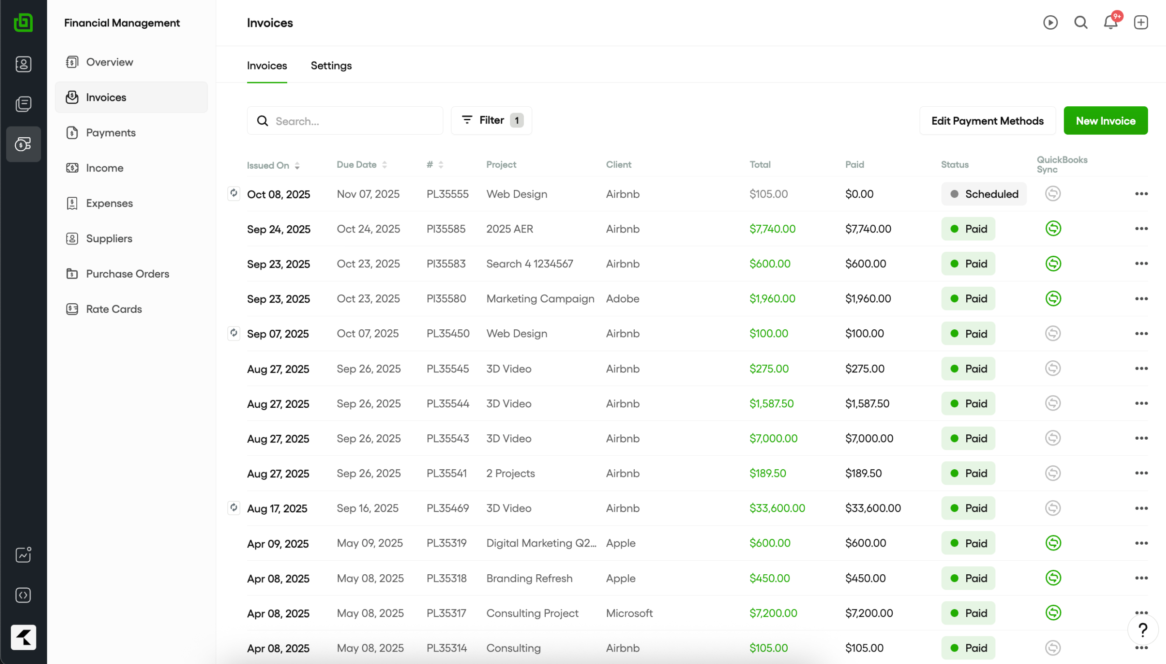The width and height of the screenshot is (1166, 664).
Task: Switch to the Settings tab
Action: click(x=331, y=66)
